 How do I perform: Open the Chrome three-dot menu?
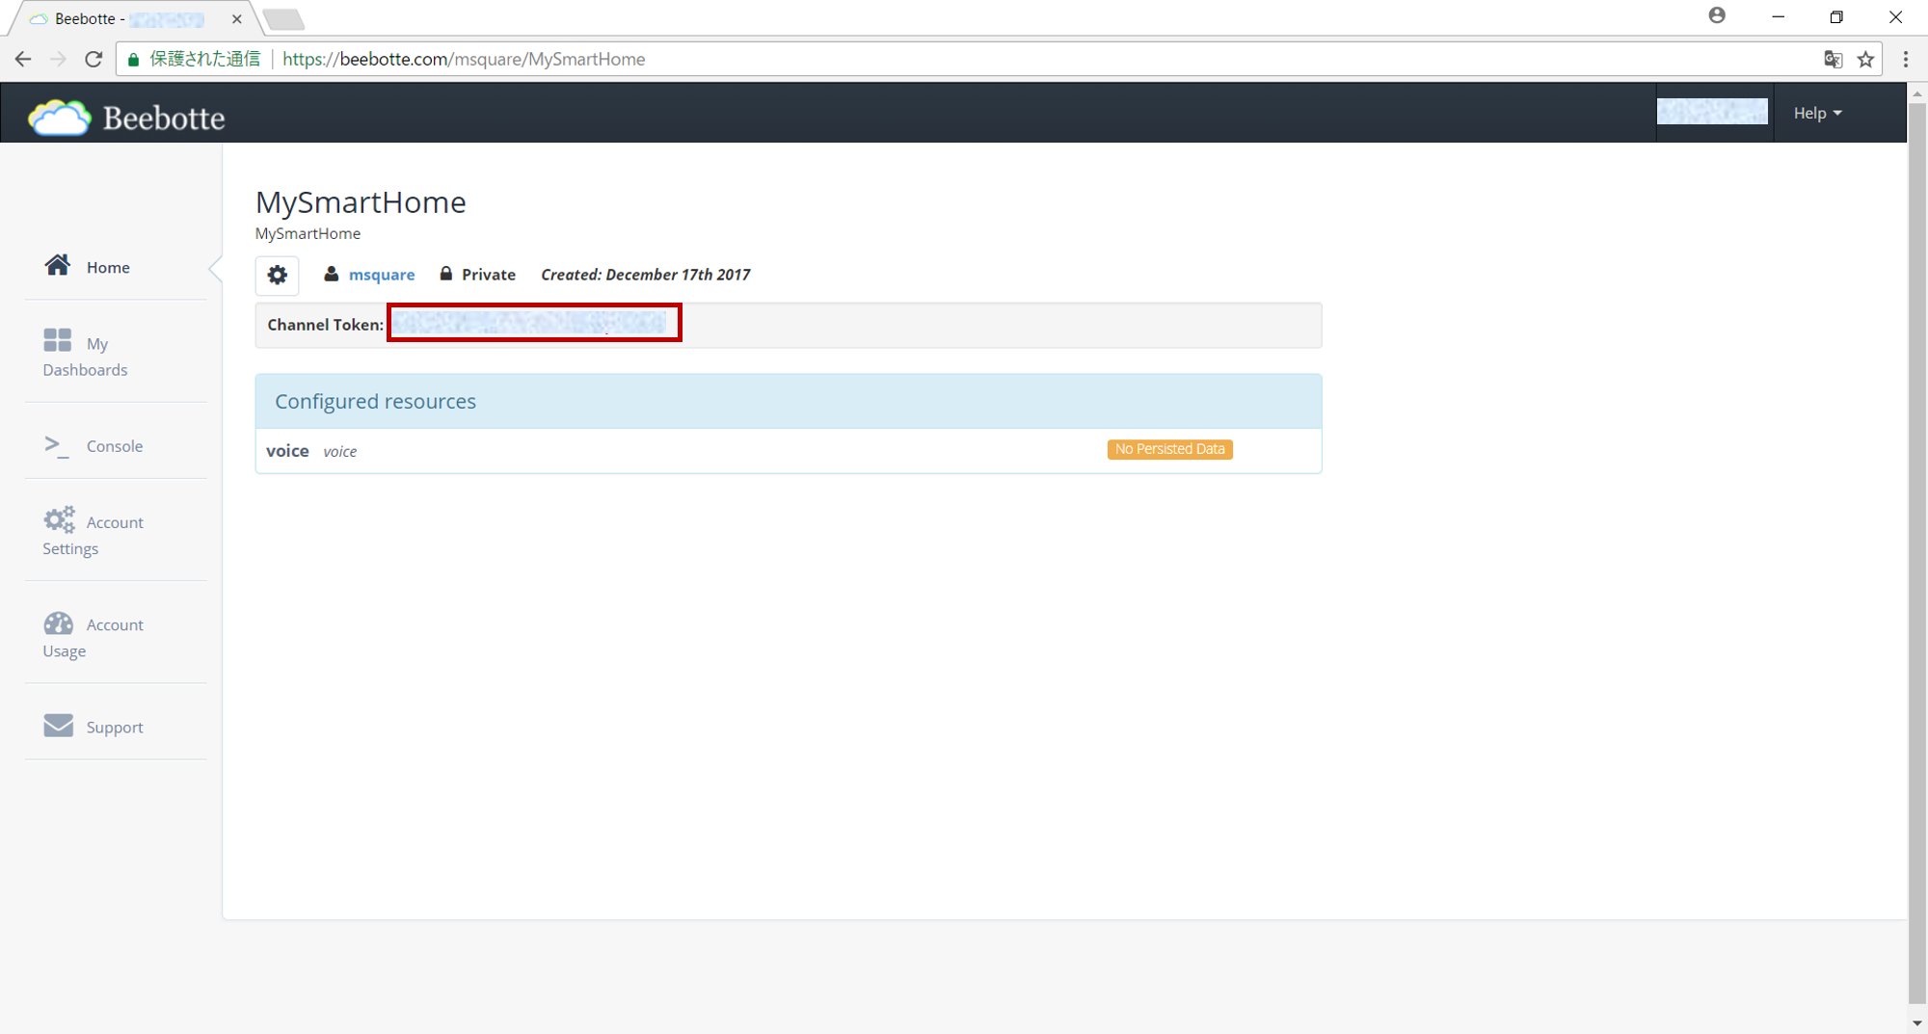1906,59
